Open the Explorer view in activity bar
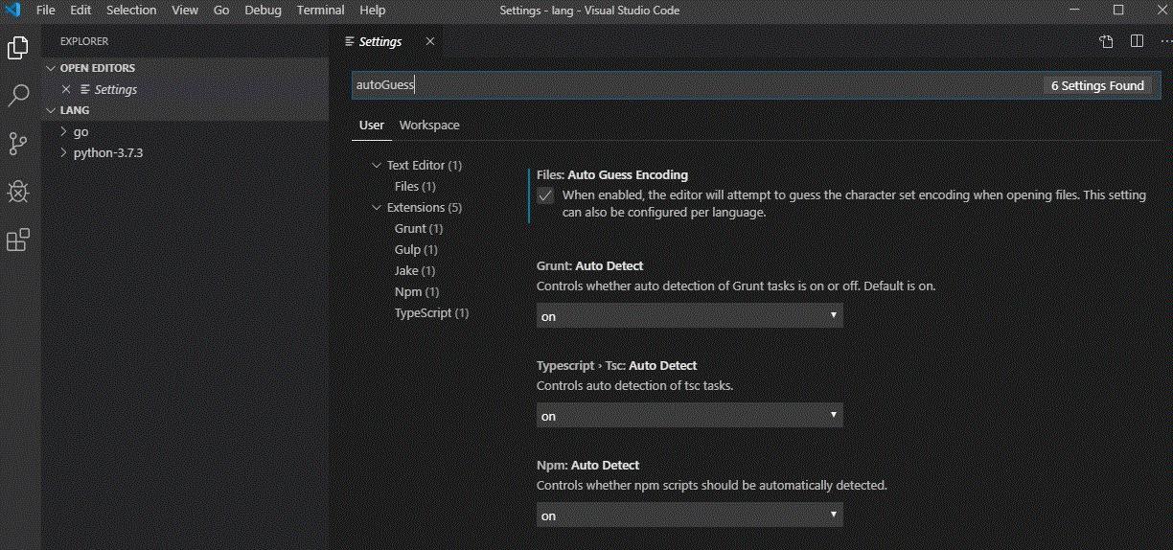 point(18,47)
